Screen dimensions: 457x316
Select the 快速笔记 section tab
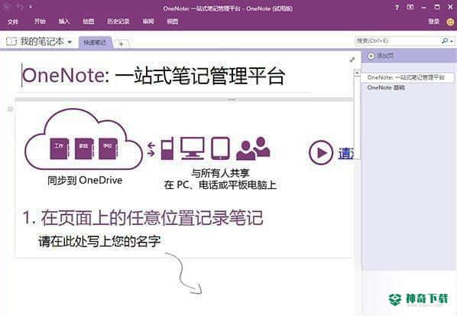coord(95,43)
